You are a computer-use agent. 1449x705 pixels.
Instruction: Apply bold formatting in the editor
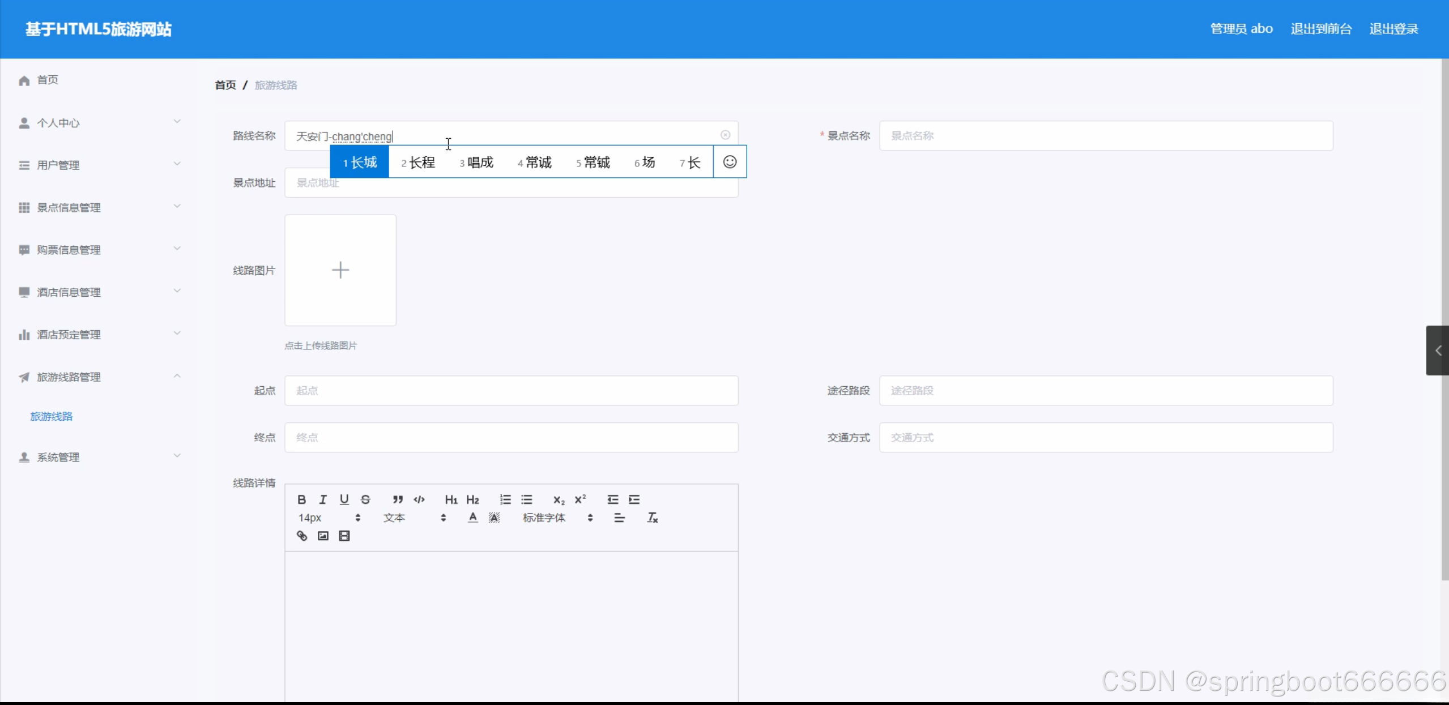301,499
